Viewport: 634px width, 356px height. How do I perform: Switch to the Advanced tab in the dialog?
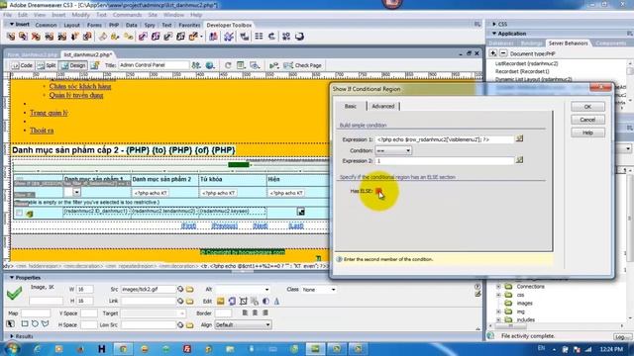point(383,106)
